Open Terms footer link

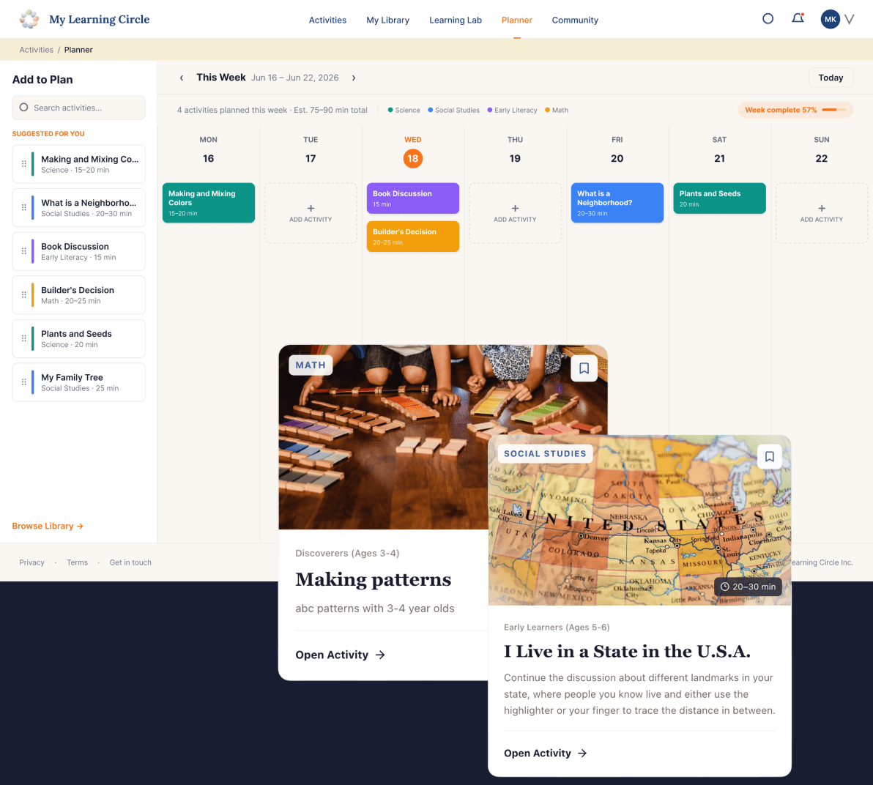point(78,563)
